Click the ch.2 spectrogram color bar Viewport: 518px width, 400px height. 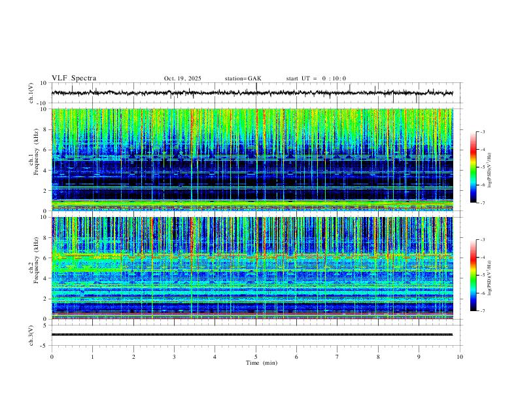474,275
